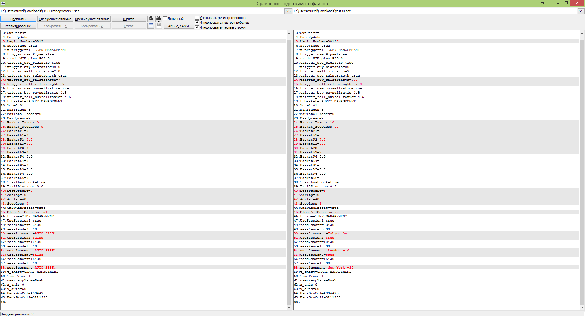Enable the Двоичный checkbox
Screen dimensions: 585x317
tap(165, 19)
